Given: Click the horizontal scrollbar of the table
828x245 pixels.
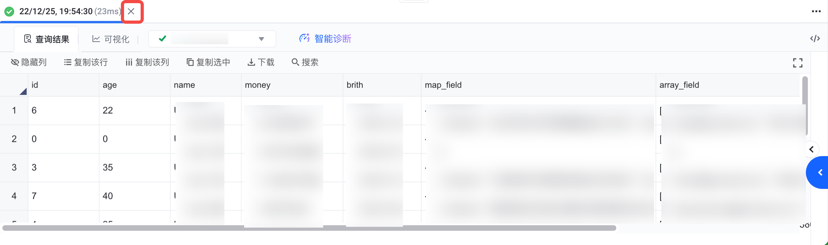Looking at the screenshot, I should [309, 228].
